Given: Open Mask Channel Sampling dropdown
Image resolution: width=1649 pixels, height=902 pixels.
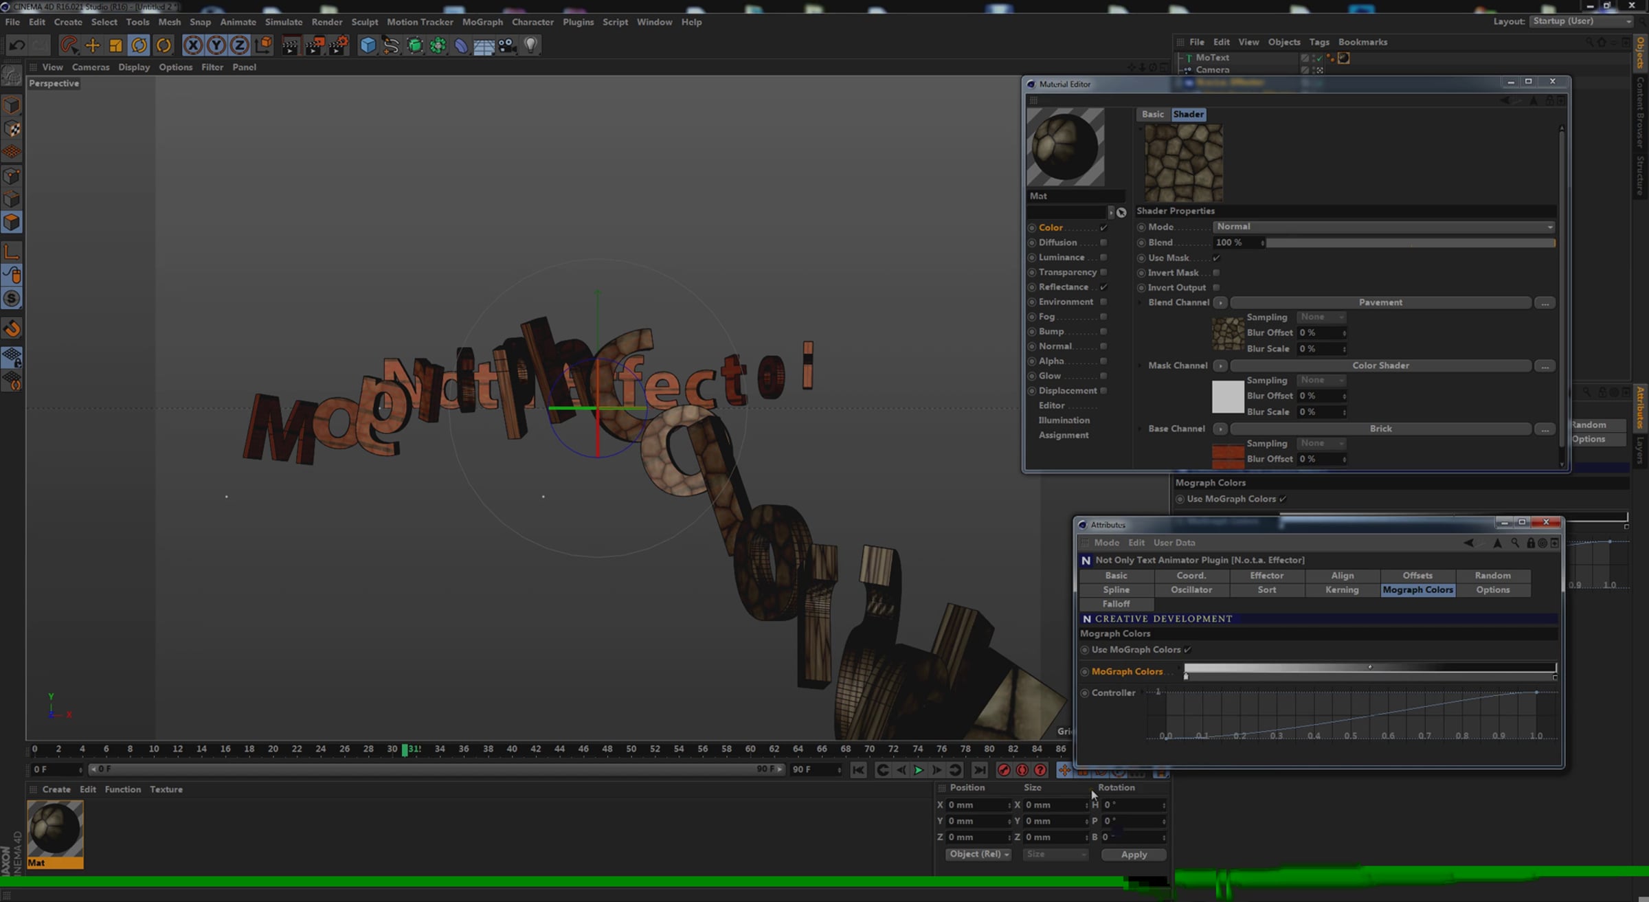Looking at the screenshot, I should (1321, 381).
